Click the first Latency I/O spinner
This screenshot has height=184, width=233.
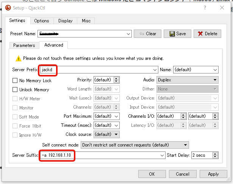pyautogui.click(x=183, y=125)
